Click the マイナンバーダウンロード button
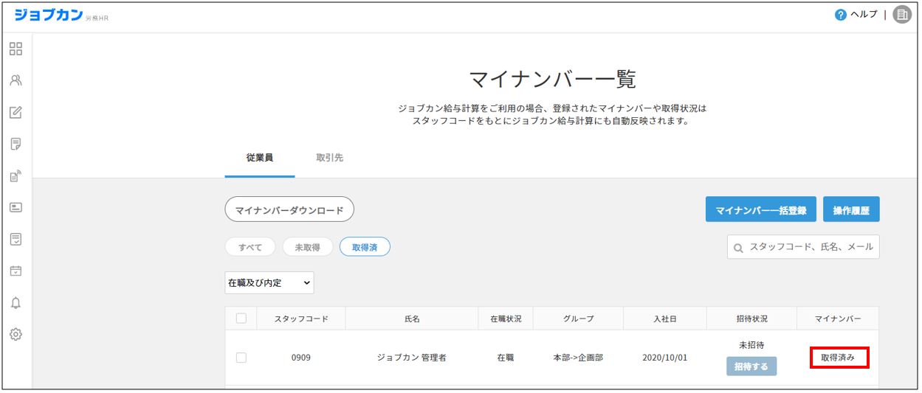 [289, 210]
